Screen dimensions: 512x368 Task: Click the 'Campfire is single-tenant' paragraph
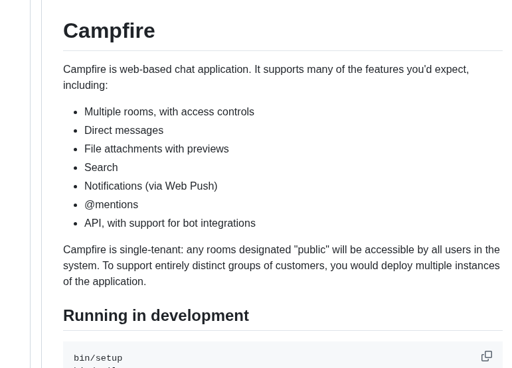pos(282,266)
